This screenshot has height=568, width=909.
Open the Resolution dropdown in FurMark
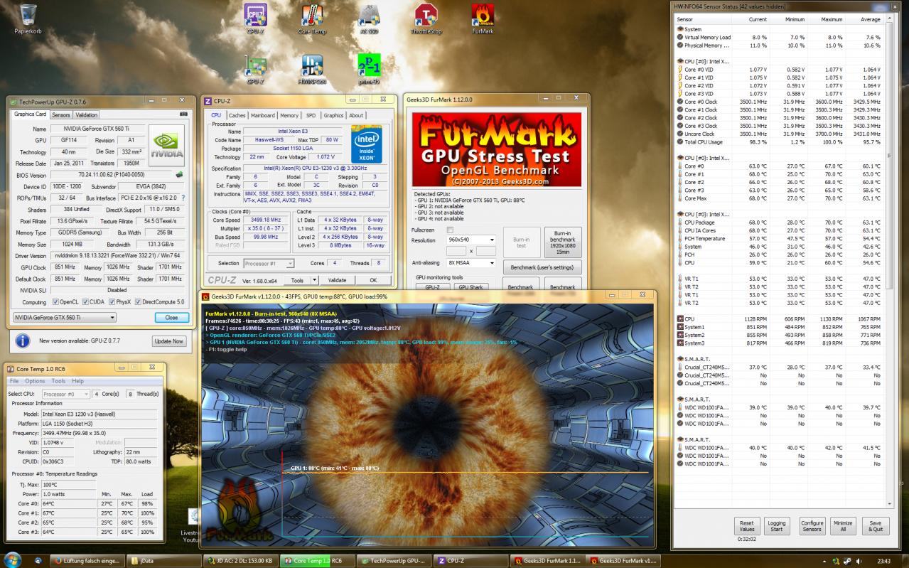click(472, 240)
